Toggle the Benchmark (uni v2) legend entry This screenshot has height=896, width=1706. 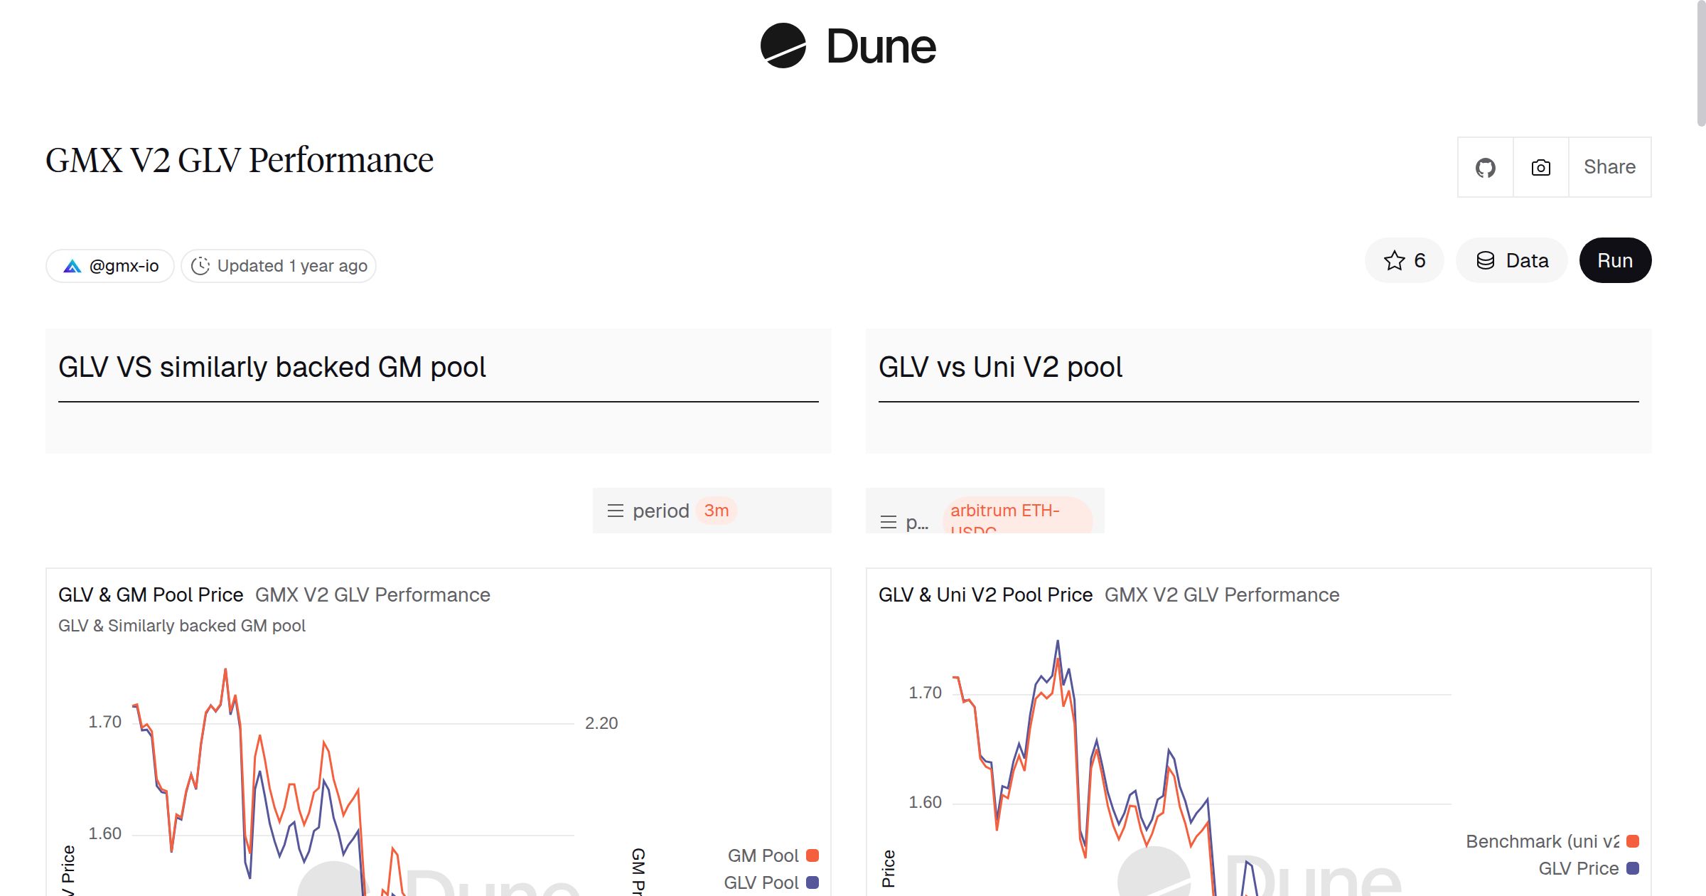(x=1543, y=841)
